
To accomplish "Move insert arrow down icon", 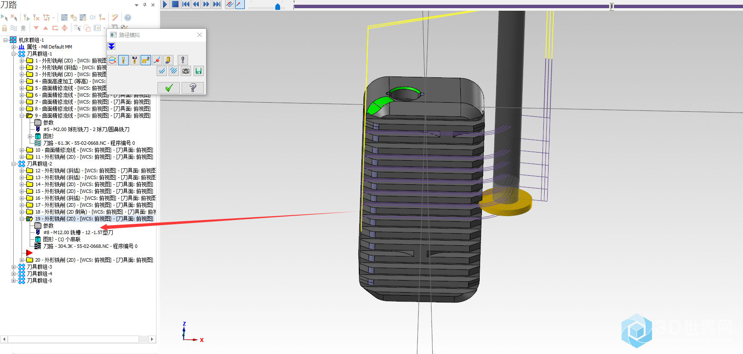I will click(x=36, y=28).
